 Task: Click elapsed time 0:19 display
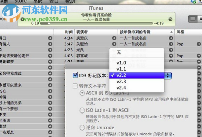pyautogui.click(x=35, y=23)
